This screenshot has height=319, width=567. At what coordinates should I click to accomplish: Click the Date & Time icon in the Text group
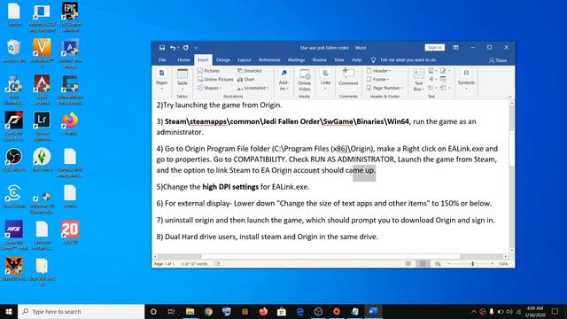[x=443, y=79]
